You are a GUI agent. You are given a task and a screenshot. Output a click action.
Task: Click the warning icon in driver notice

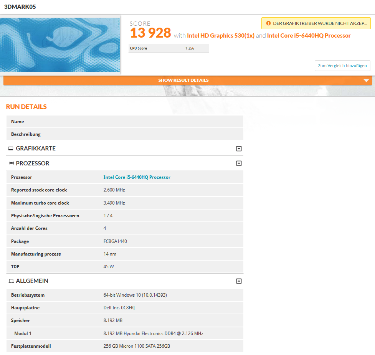pos(268,23)
